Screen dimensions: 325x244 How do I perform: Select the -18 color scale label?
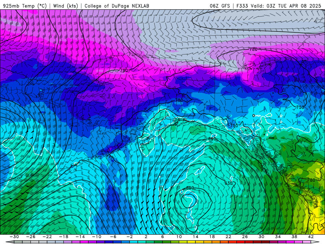coord(64,237)
